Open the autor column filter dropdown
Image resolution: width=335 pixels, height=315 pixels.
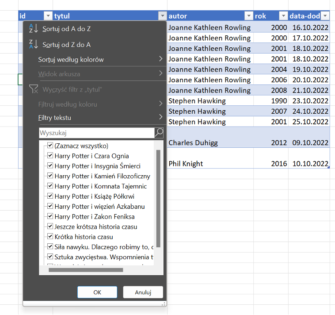pyautogui.click(x=249, y=16)
